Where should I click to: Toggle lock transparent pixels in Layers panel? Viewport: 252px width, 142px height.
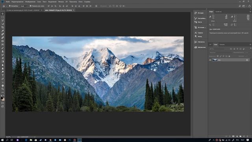[218, 56]
